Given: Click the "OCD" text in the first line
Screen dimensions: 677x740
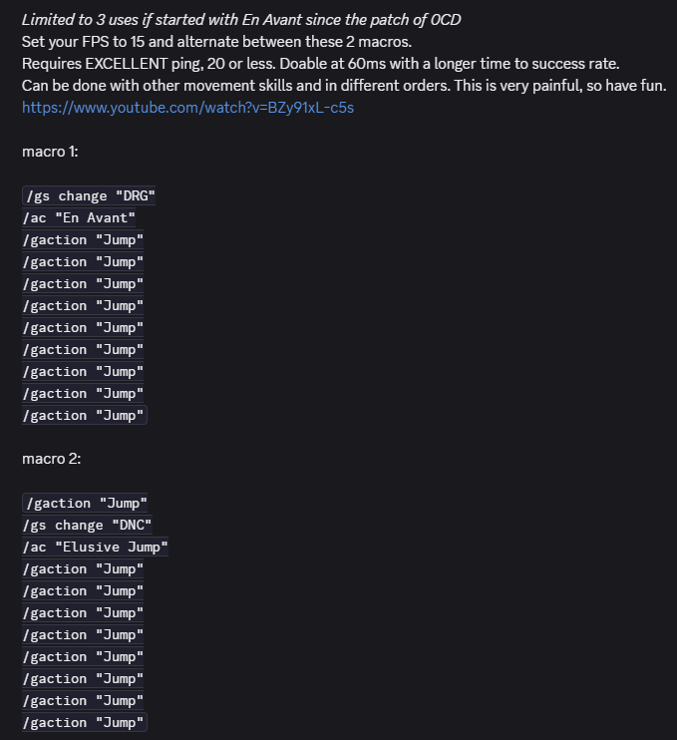Looking at the screenshot, I should 446,20.
